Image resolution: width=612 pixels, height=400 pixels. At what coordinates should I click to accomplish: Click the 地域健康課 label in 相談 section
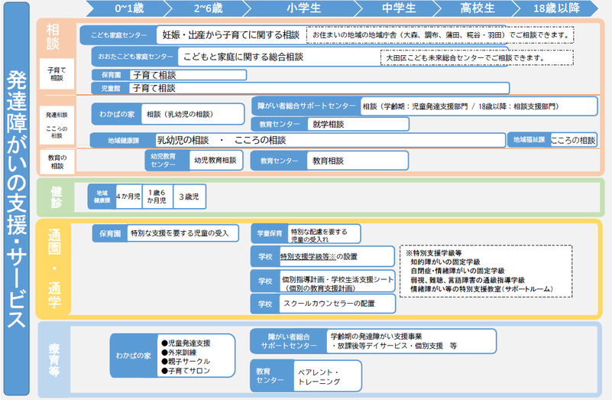coord(123,141)
